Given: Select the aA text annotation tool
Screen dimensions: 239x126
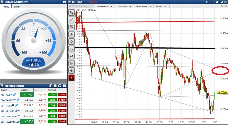Looking at the screenshot, I should tap(72, 56).
